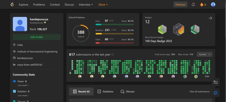Switch to the Discuss tab
This screenshot has height=102, width=226.
coord(127,92)
